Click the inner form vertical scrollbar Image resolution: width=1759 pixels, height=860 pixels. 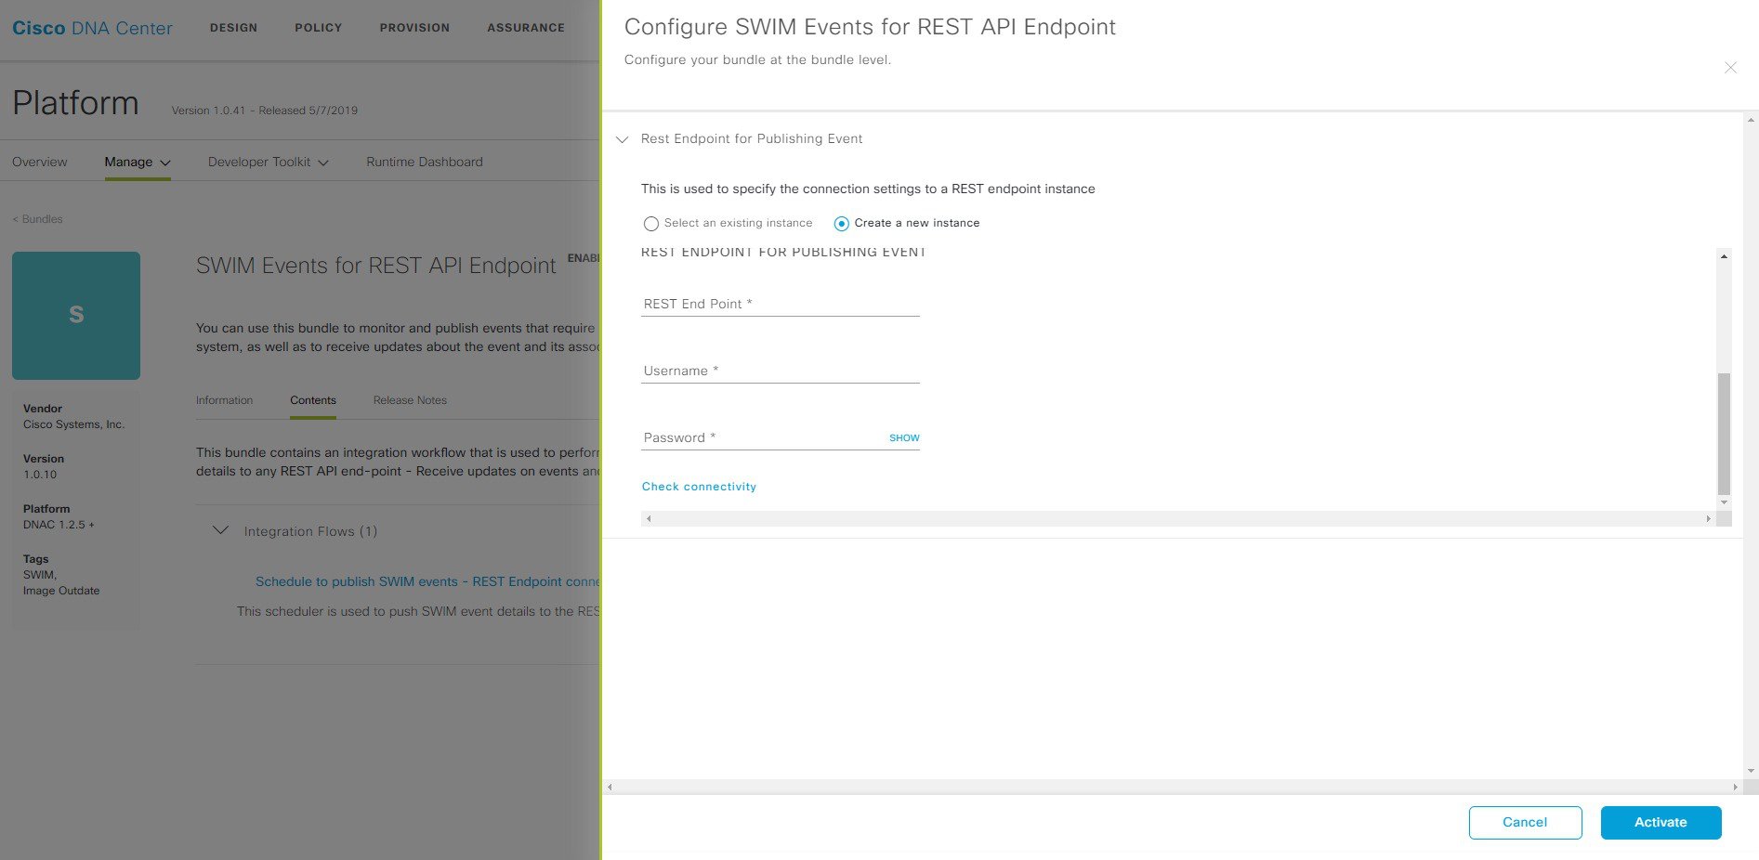[1724, 434]
